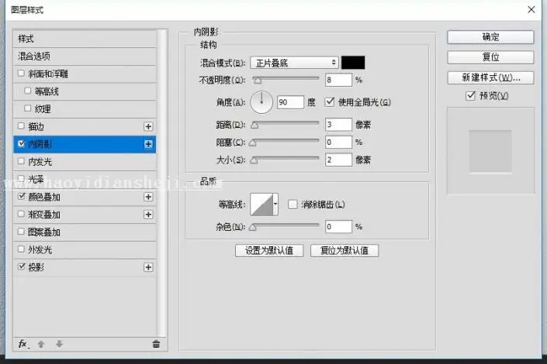Click the 新建样式 button
Image resolution: width=547 pixels, height=364 pixels.
(490, 77)
